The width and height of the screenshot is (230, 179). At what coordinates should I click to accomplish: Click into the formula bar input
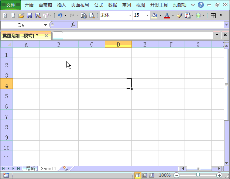pyautogui.click(x=151, y=25)
